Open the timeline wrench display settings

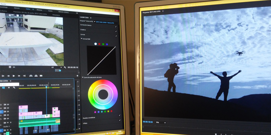pos(14,87)
